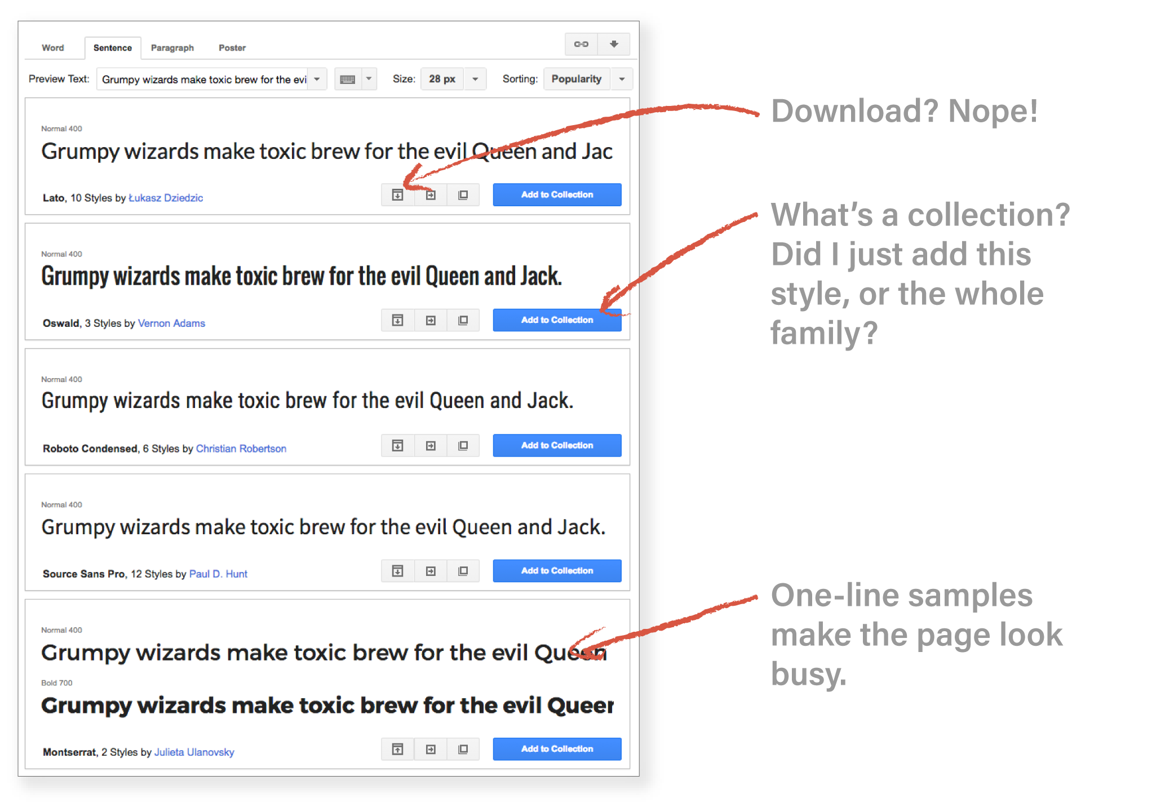Add Lato to Collection

click(x=557, y=195)
